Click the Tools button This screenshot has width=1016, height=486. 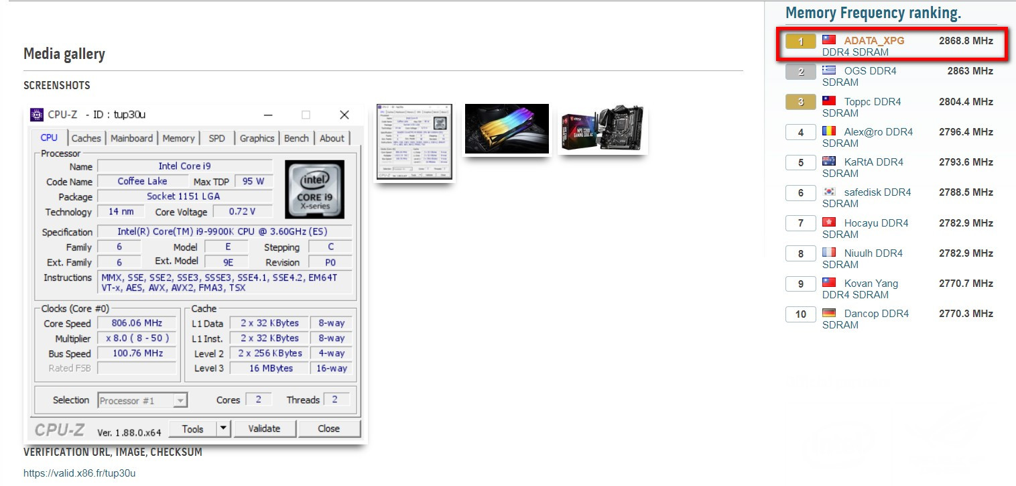[192, 429]
